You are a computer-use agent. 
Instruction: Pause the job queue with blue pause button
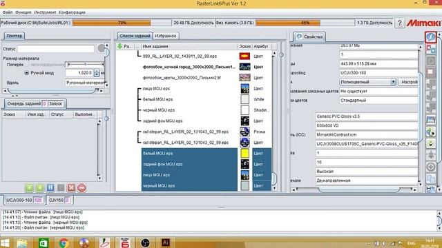[50, 187]
